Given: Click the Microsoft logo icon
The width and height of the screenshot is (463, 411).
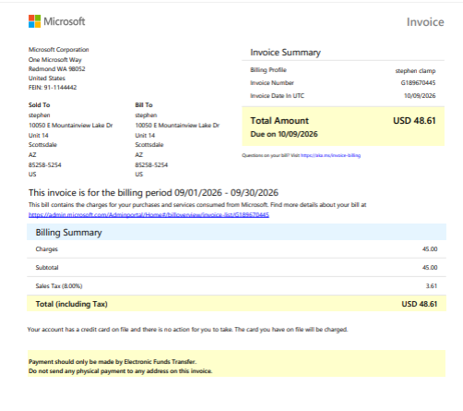Looking at the screenshot, I should pyautogui.click(x=34, y=21).
